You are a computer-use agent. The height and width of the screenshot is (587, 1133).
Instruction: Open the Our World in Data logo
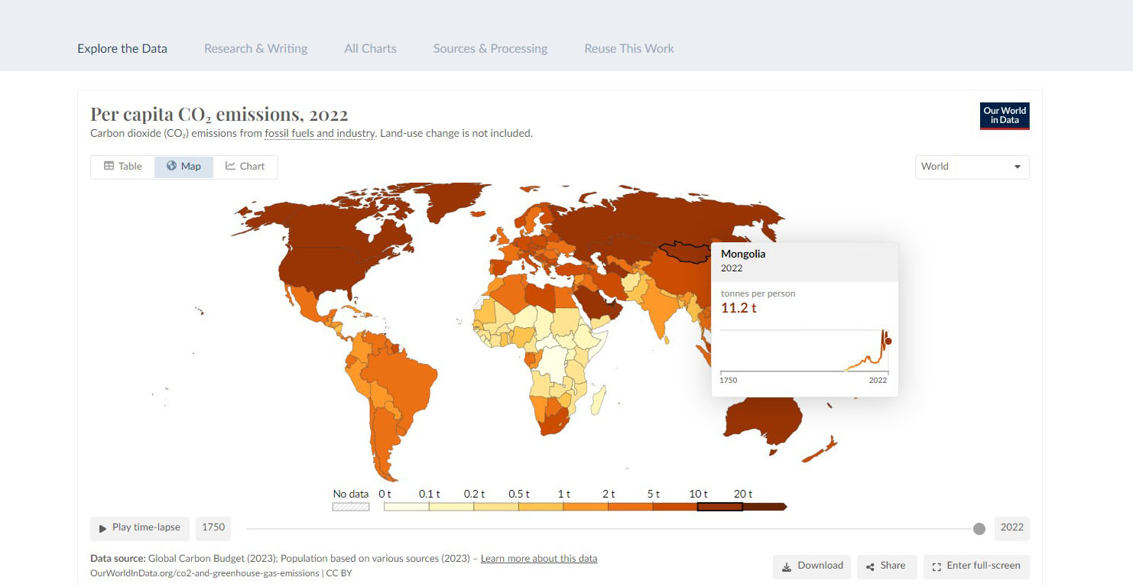tap(1005, 116)
